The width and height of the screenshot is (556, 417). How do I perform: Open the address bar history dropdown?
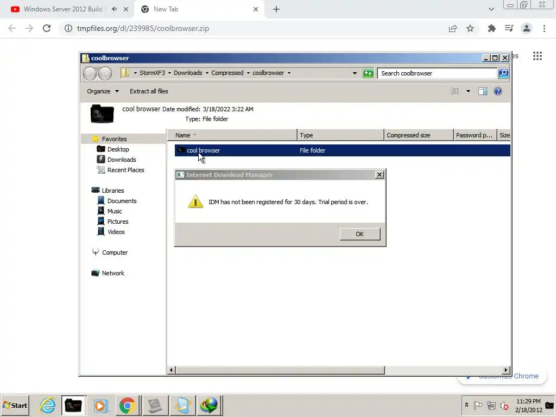tap(355, 73)
